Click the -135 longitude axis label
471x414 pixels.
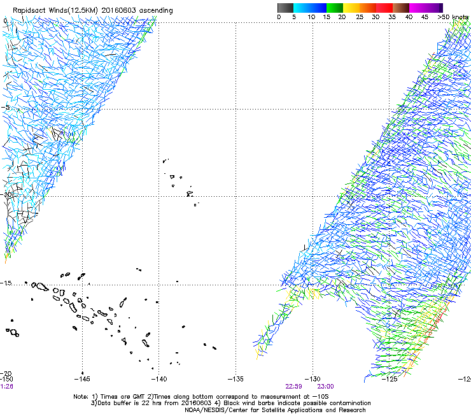236,379
